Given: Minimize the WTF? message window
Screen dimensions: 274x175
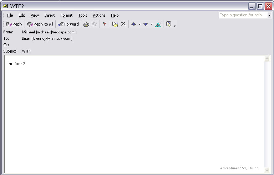Looking at the screenshot, I should (x=252, y=6).
